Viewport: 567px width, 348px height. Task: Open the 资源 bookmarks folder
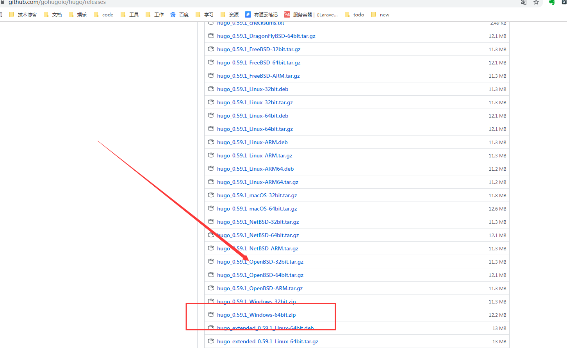[x=230, y=15]
